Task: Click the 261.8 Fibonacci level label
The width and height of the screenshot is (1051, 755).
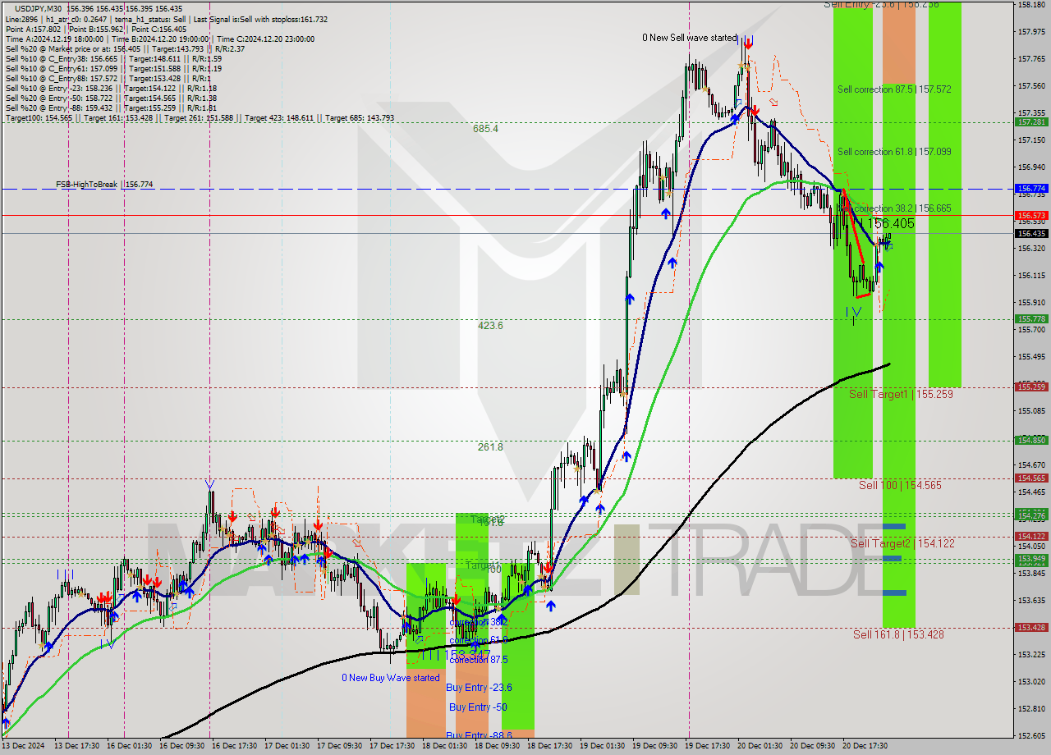Action: (490, 447)
